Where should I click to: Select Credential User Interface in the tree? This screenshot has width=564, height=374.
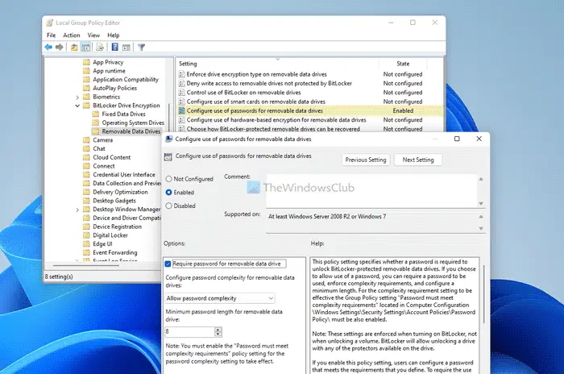pos(124,175)
